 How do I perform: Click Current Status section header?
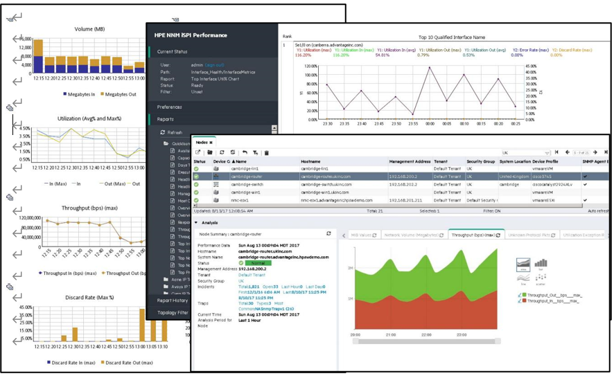[x=173, y=52]
